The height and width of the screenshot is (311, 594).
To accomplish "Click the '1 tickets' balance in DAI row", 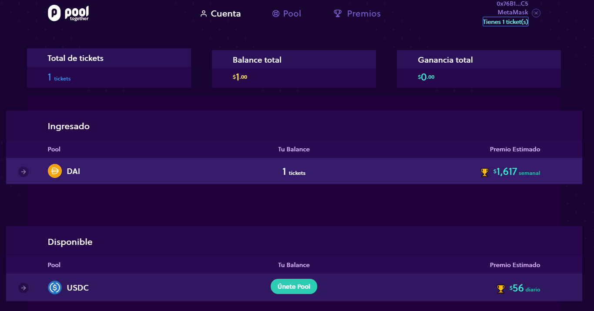I will click(x=294, y=172).
